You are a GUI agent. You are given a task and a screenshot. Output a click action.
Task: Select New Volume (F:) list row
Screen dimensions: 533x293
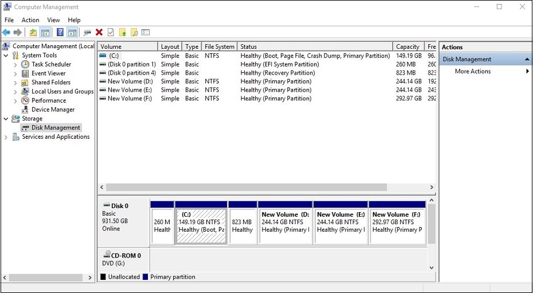(x=267, y=98)
